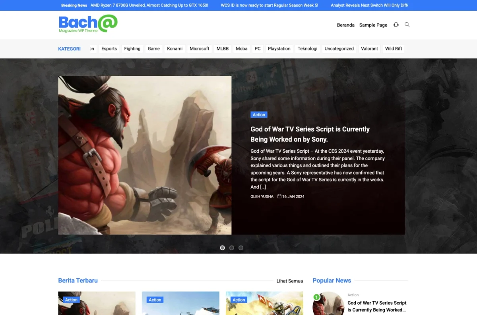This screenshot has height=315, width=477.
Task: Select the Fighting category
Action: pyautogui.click(x=132, y=49)
